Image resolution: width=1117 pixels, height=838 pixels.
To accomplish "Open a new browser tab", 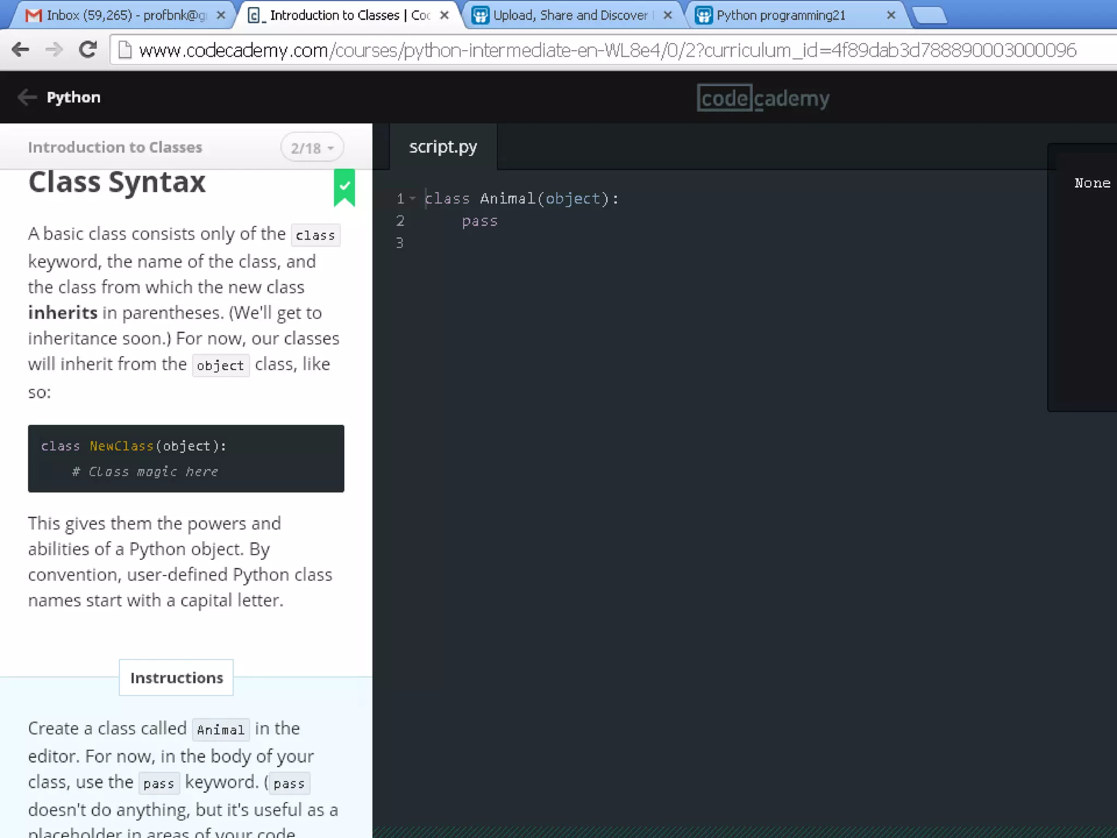I will point(929,15).
